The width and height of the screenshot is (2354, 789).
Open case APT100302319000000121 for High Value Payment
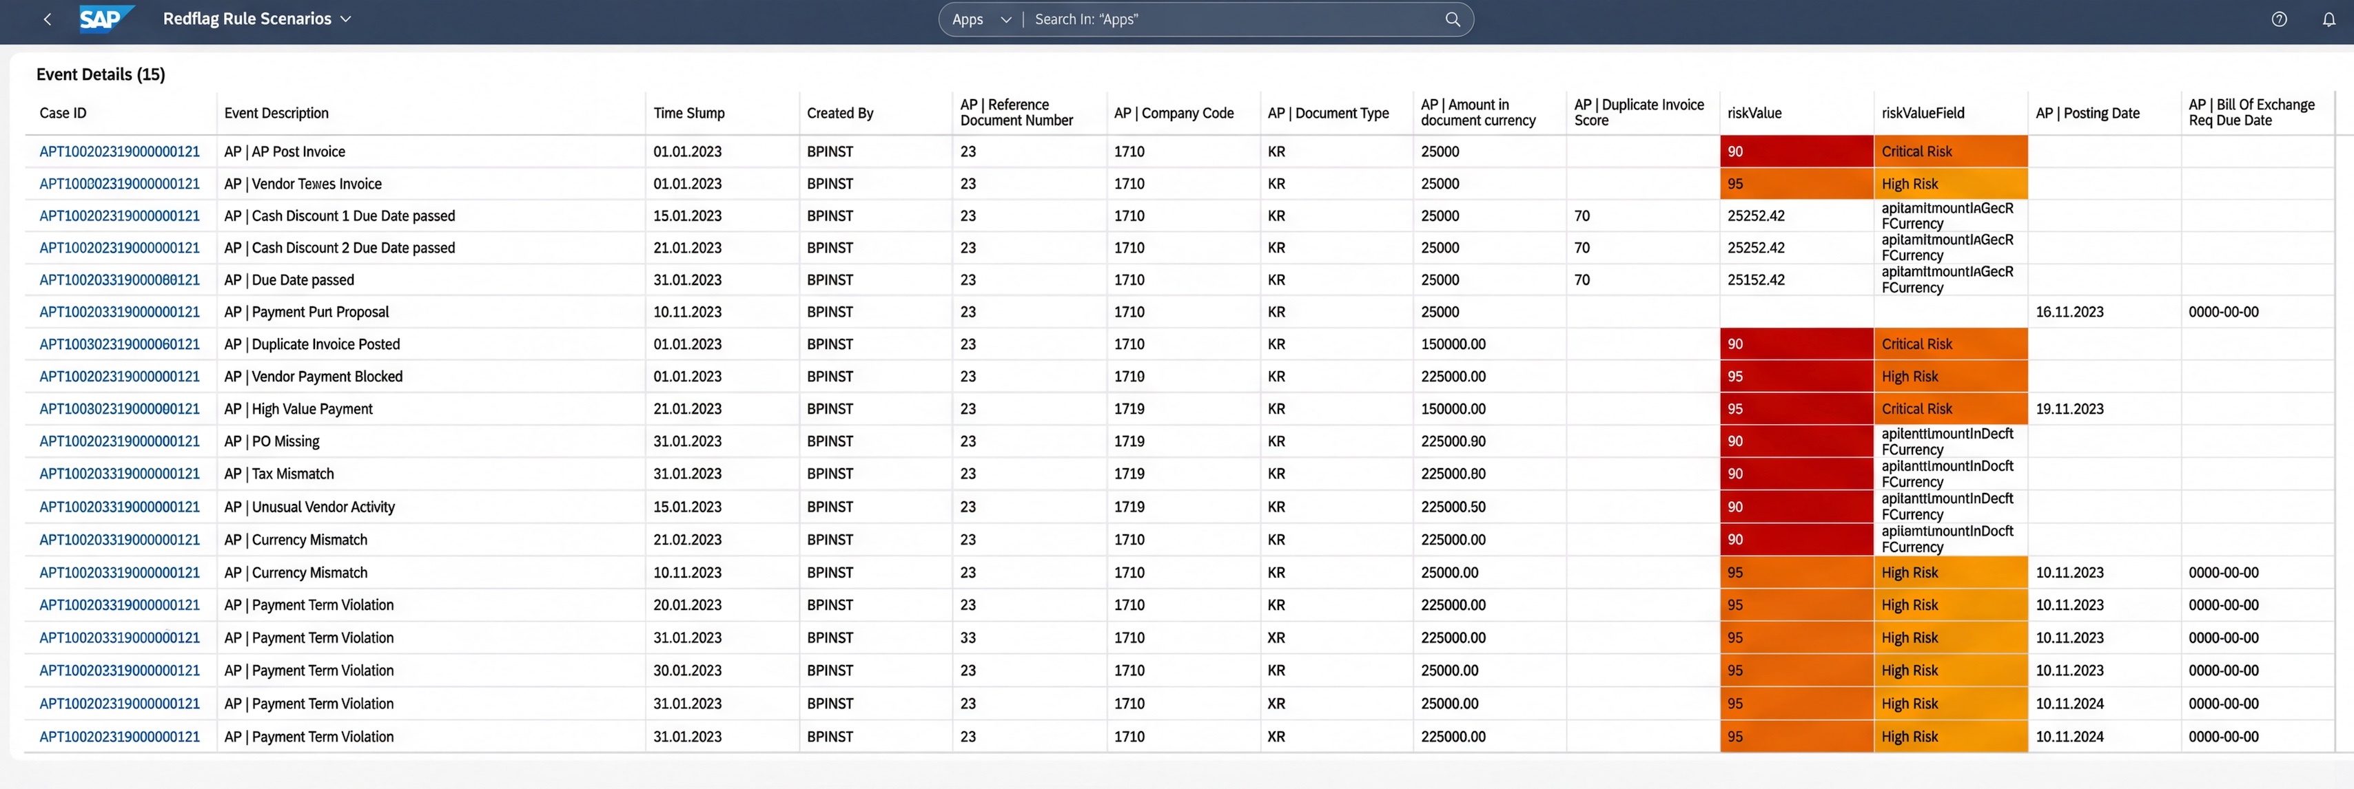(120, 408)
